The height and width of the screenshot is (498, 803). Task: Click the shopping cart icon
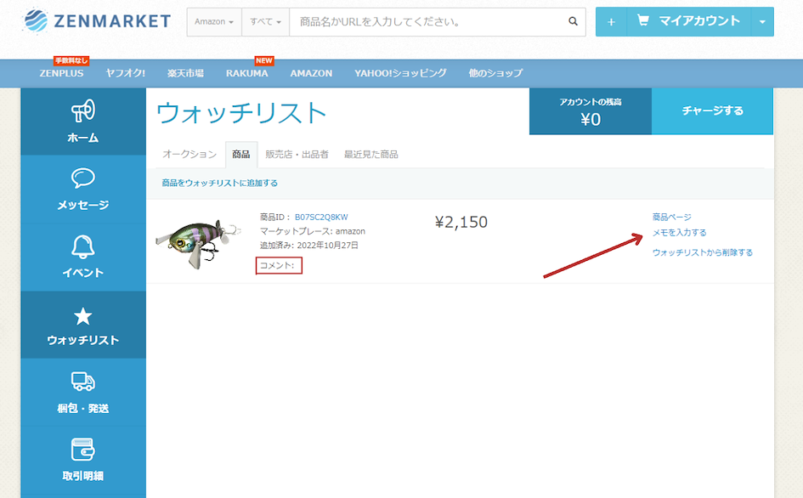pos(642,20)
